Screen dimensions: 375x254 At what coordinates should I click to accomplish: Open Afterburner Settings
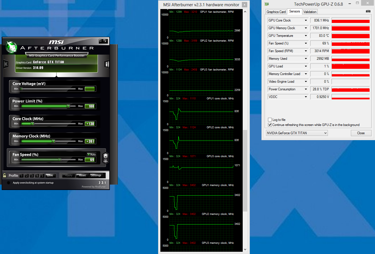coord(96,176)
